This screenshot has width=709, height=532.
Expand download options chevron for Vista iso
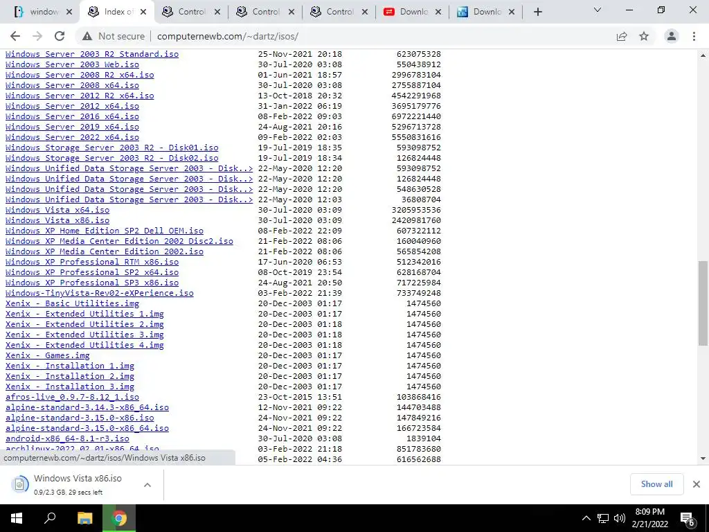pyautogui.click(x=147, y=485)
